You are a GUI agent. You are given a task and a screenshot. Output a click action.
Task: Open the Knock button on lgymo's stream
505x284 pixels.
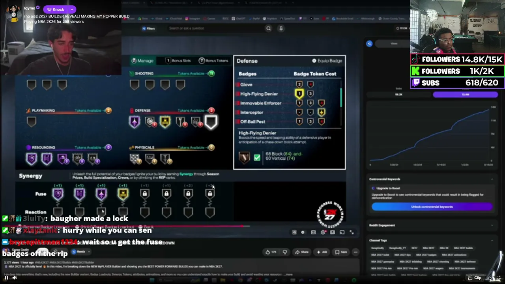pos(56,9)
